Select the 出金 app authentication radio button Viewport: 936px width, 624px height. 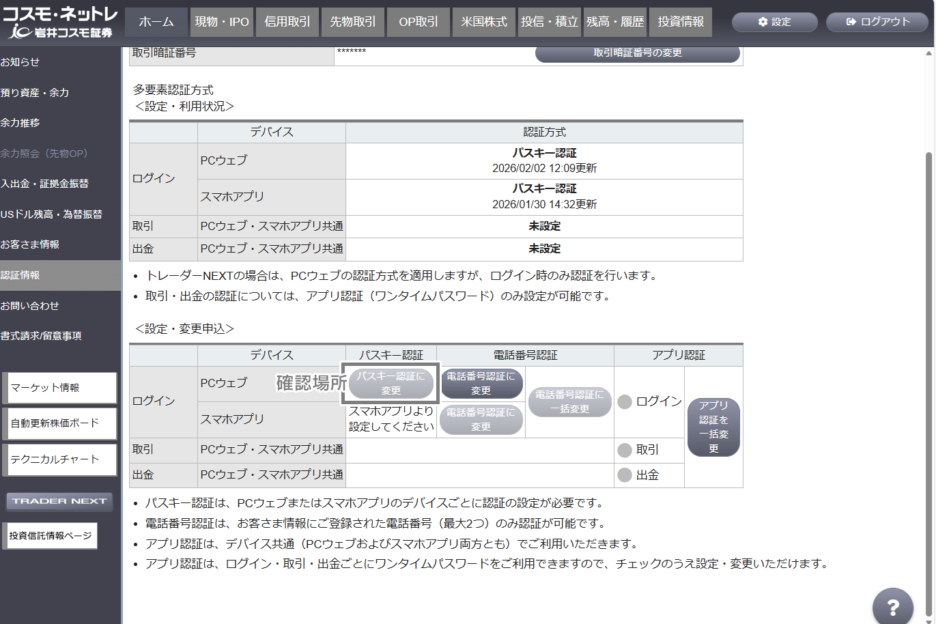click(x=624, y=475)
